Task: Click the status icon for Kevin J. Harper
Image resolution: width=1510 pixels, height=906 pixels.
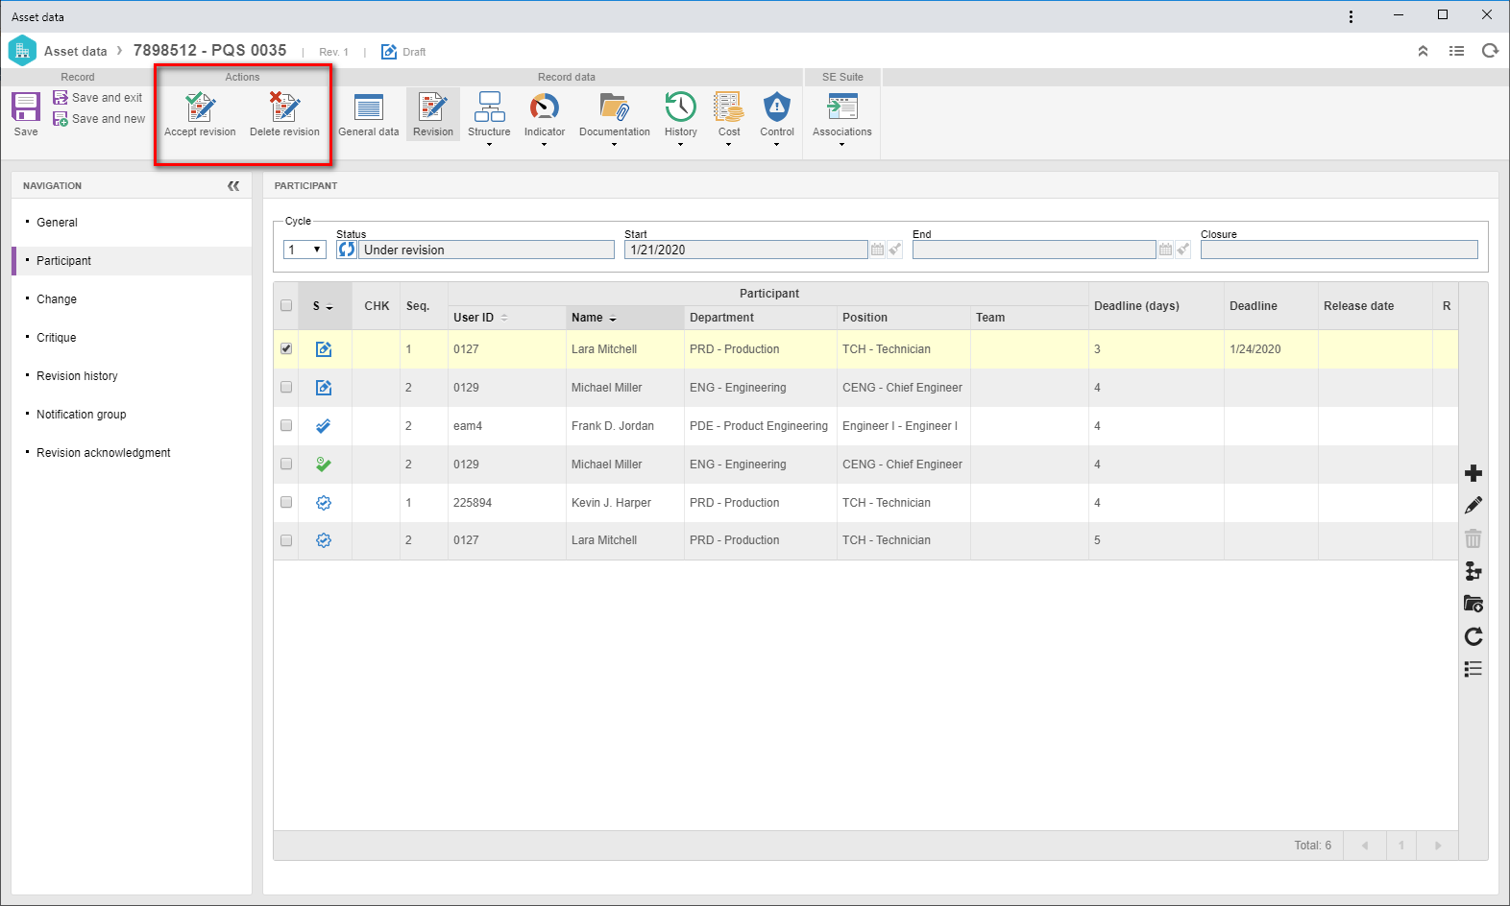Action: (x=324, y=503)
